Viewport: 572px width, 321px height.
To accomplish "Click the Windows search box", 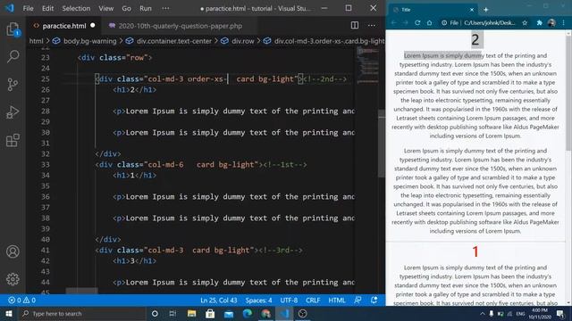I will point(81,313).
